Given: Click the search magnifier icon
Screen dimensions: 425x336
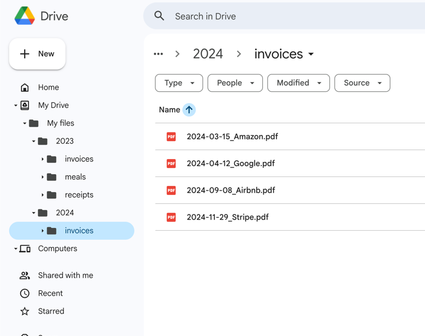Looking at the screenshot, I should click(x=159, y=16).
